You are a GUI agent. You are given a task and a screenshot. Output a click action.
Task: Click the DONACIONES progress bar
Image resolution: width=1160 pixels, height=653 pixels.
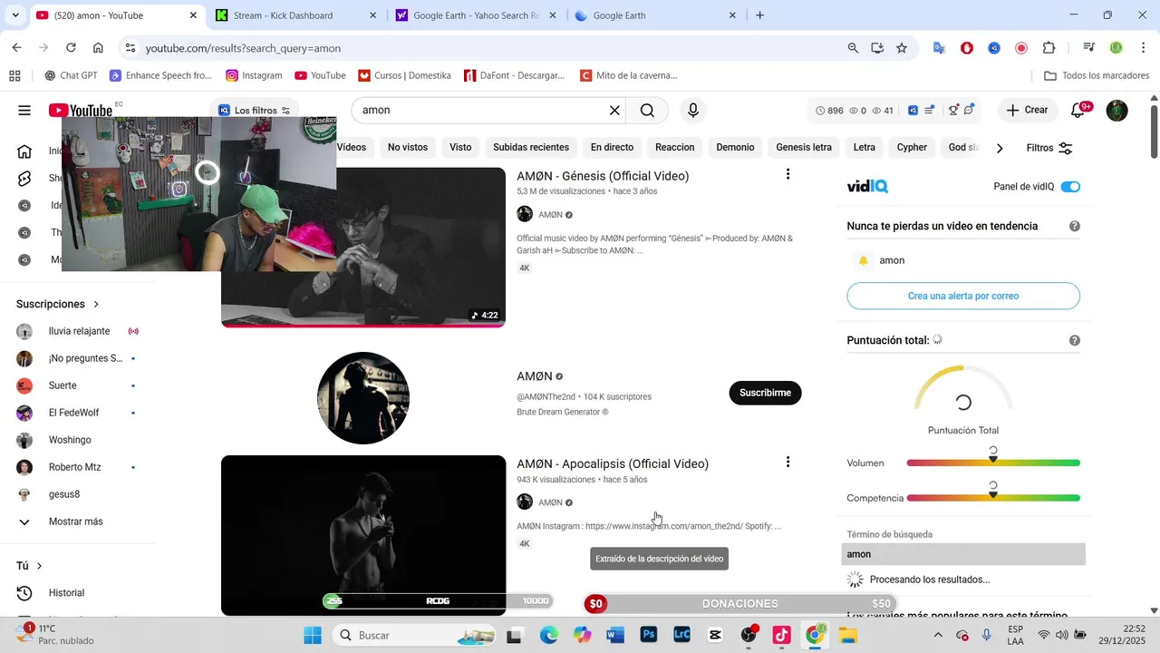(x=740, y=603)
